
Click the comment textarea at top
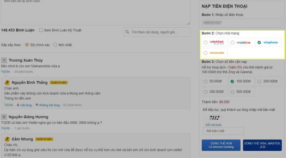tap(95, 12)
